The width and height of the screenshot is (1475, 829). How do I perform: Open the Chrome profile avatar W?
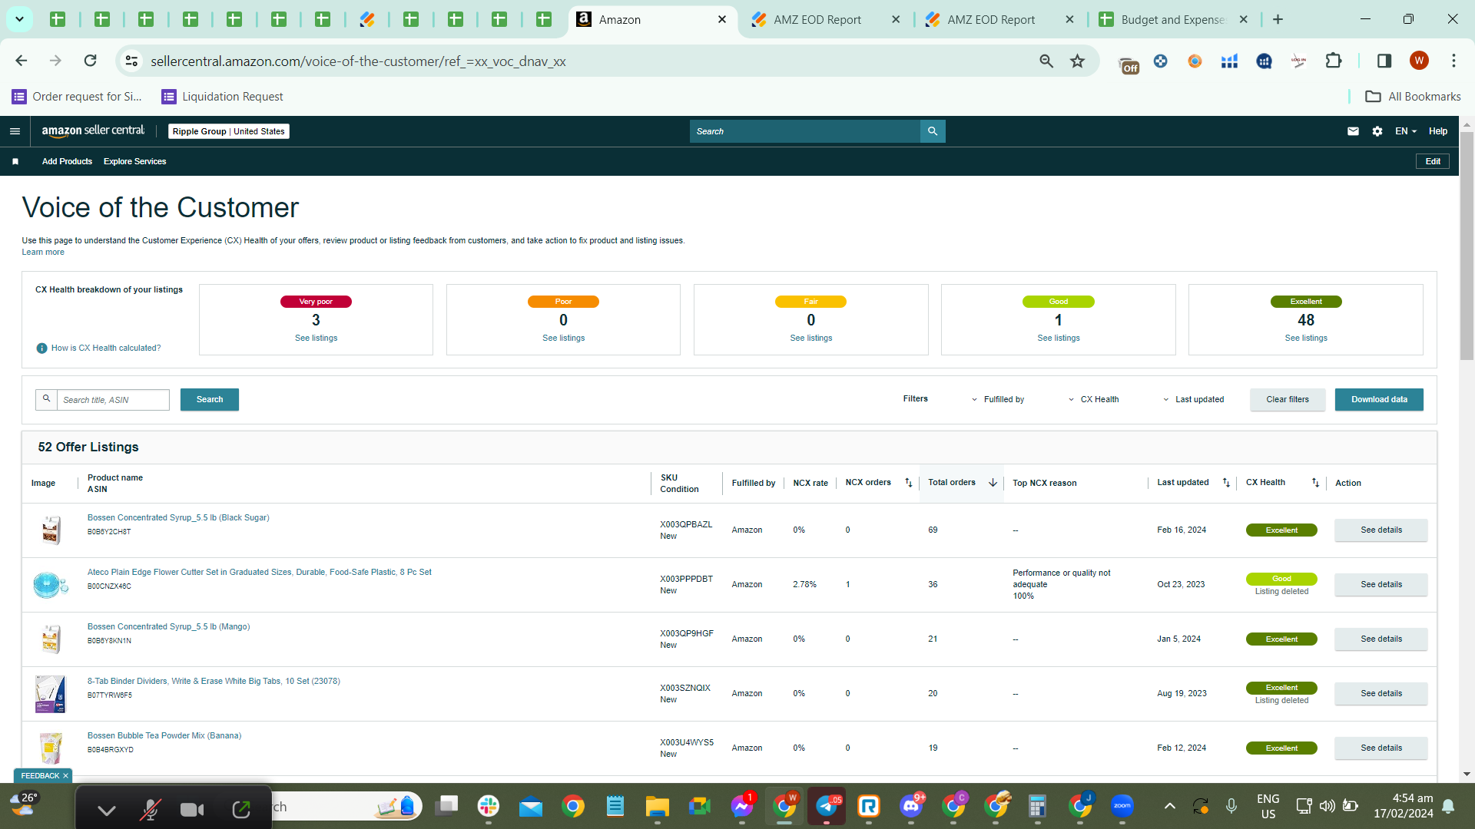click(x=1419, y=61)
